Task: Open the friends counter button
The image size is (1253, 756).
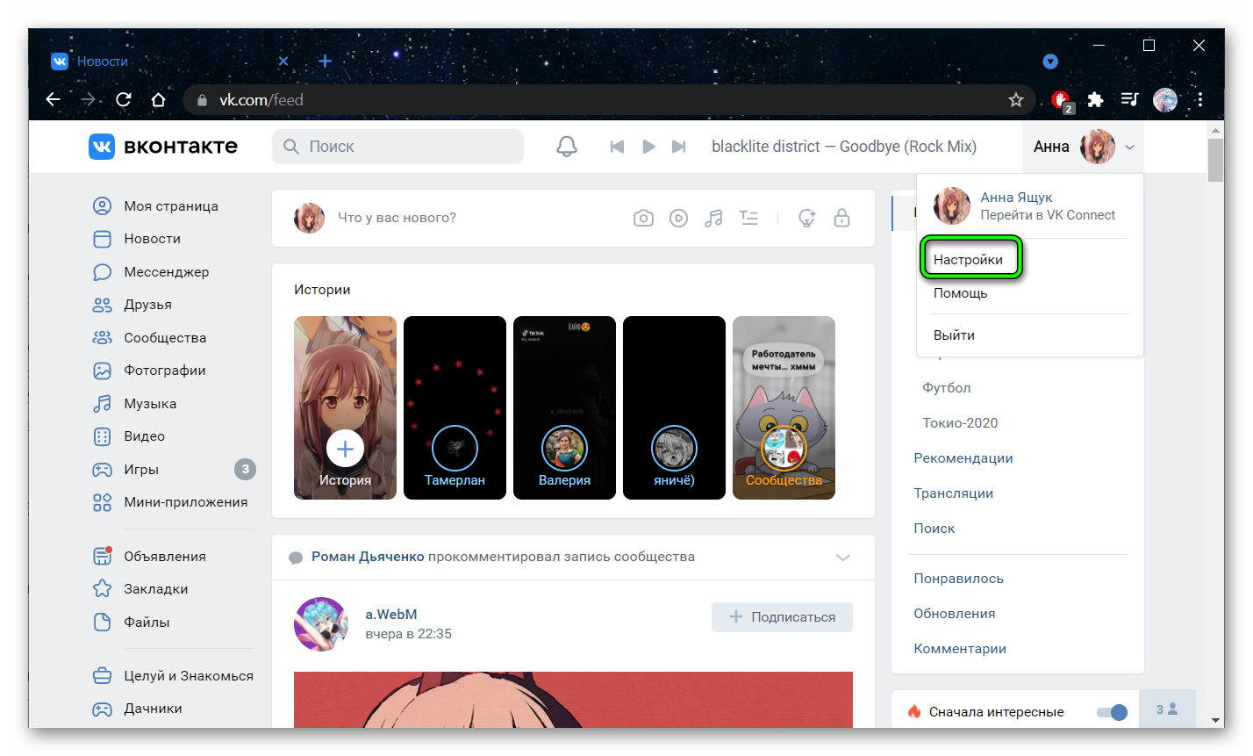Action: point(1167,709)
